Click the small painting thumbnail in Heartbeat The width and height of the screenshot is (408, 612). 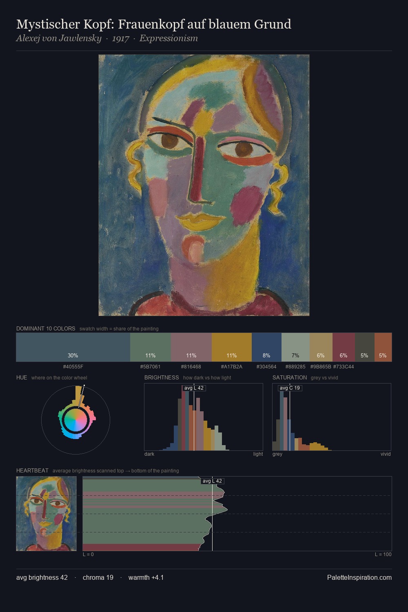[x=47, y=514]
